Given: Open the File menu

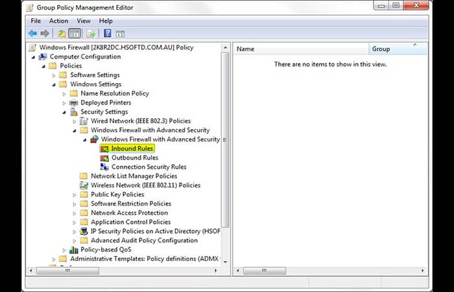Looking at the screenshot, I should coord(36,21).
